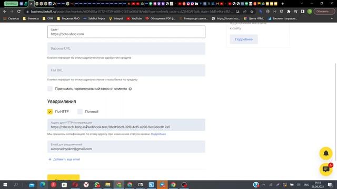Bookmark this page with the star icon
The height and width of the screenshot is (189, 337).
pyautogui.click(x=252, y=12)
